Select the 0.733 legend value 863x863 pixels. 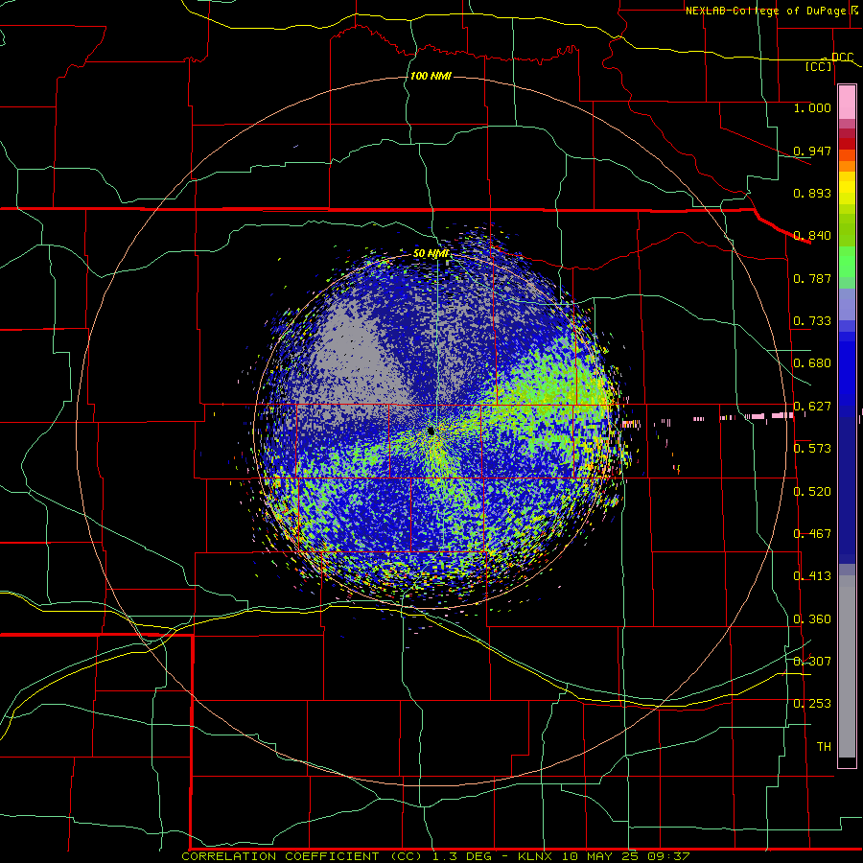tap(812, 321)
